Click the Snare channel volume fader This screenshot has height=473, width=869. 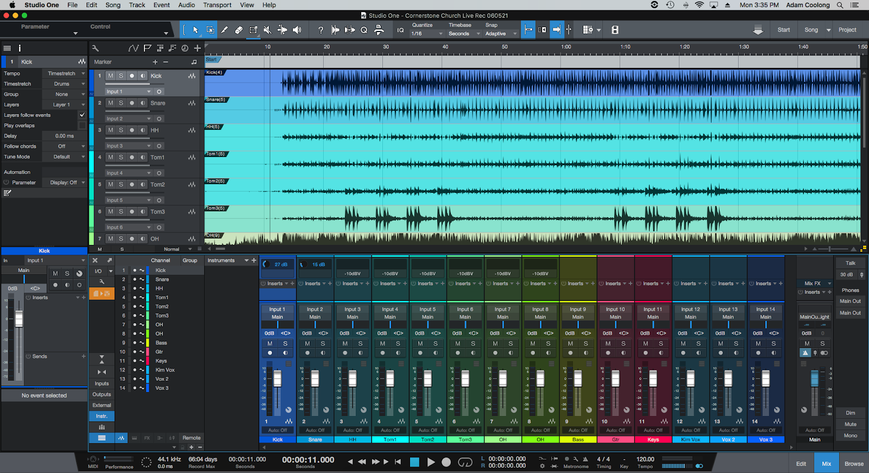click(315, 379)
